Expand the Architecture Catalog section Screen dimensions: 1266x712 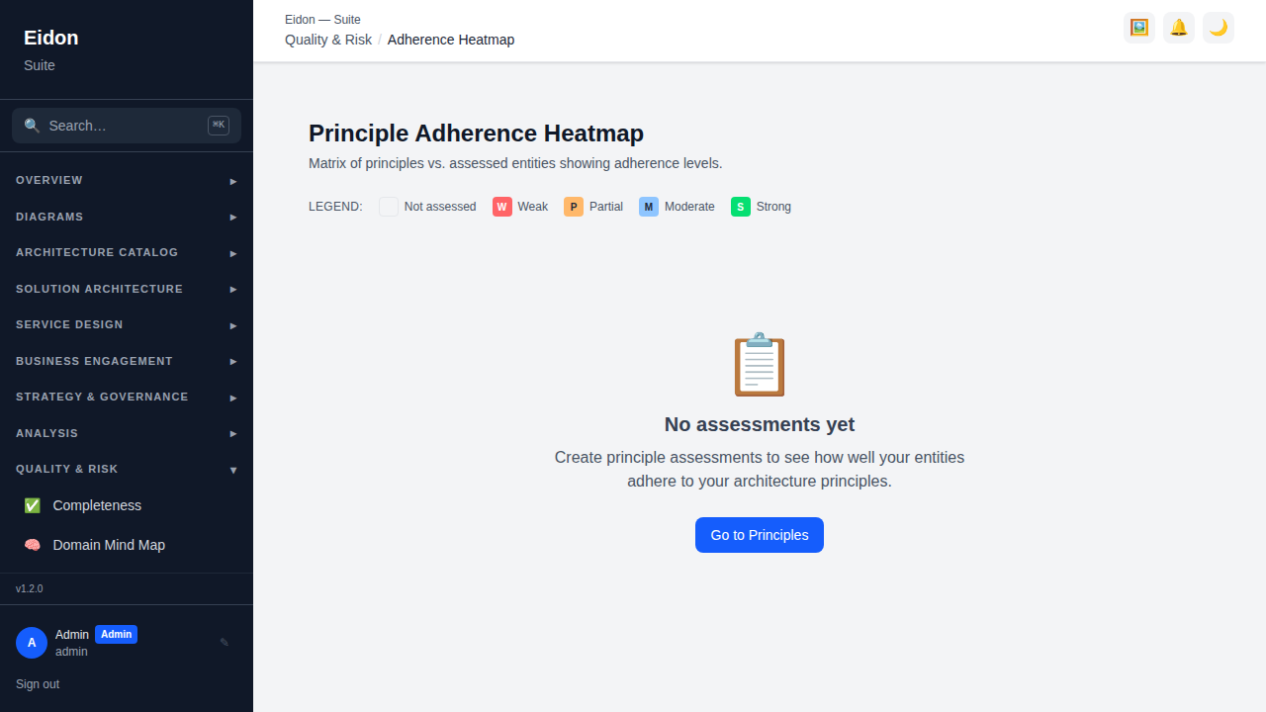[127, 253]
